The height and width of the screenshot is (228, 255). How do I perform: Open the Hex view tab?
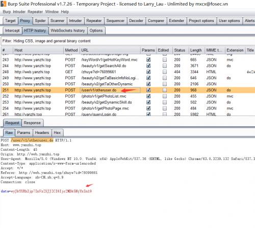click(57, 132)
